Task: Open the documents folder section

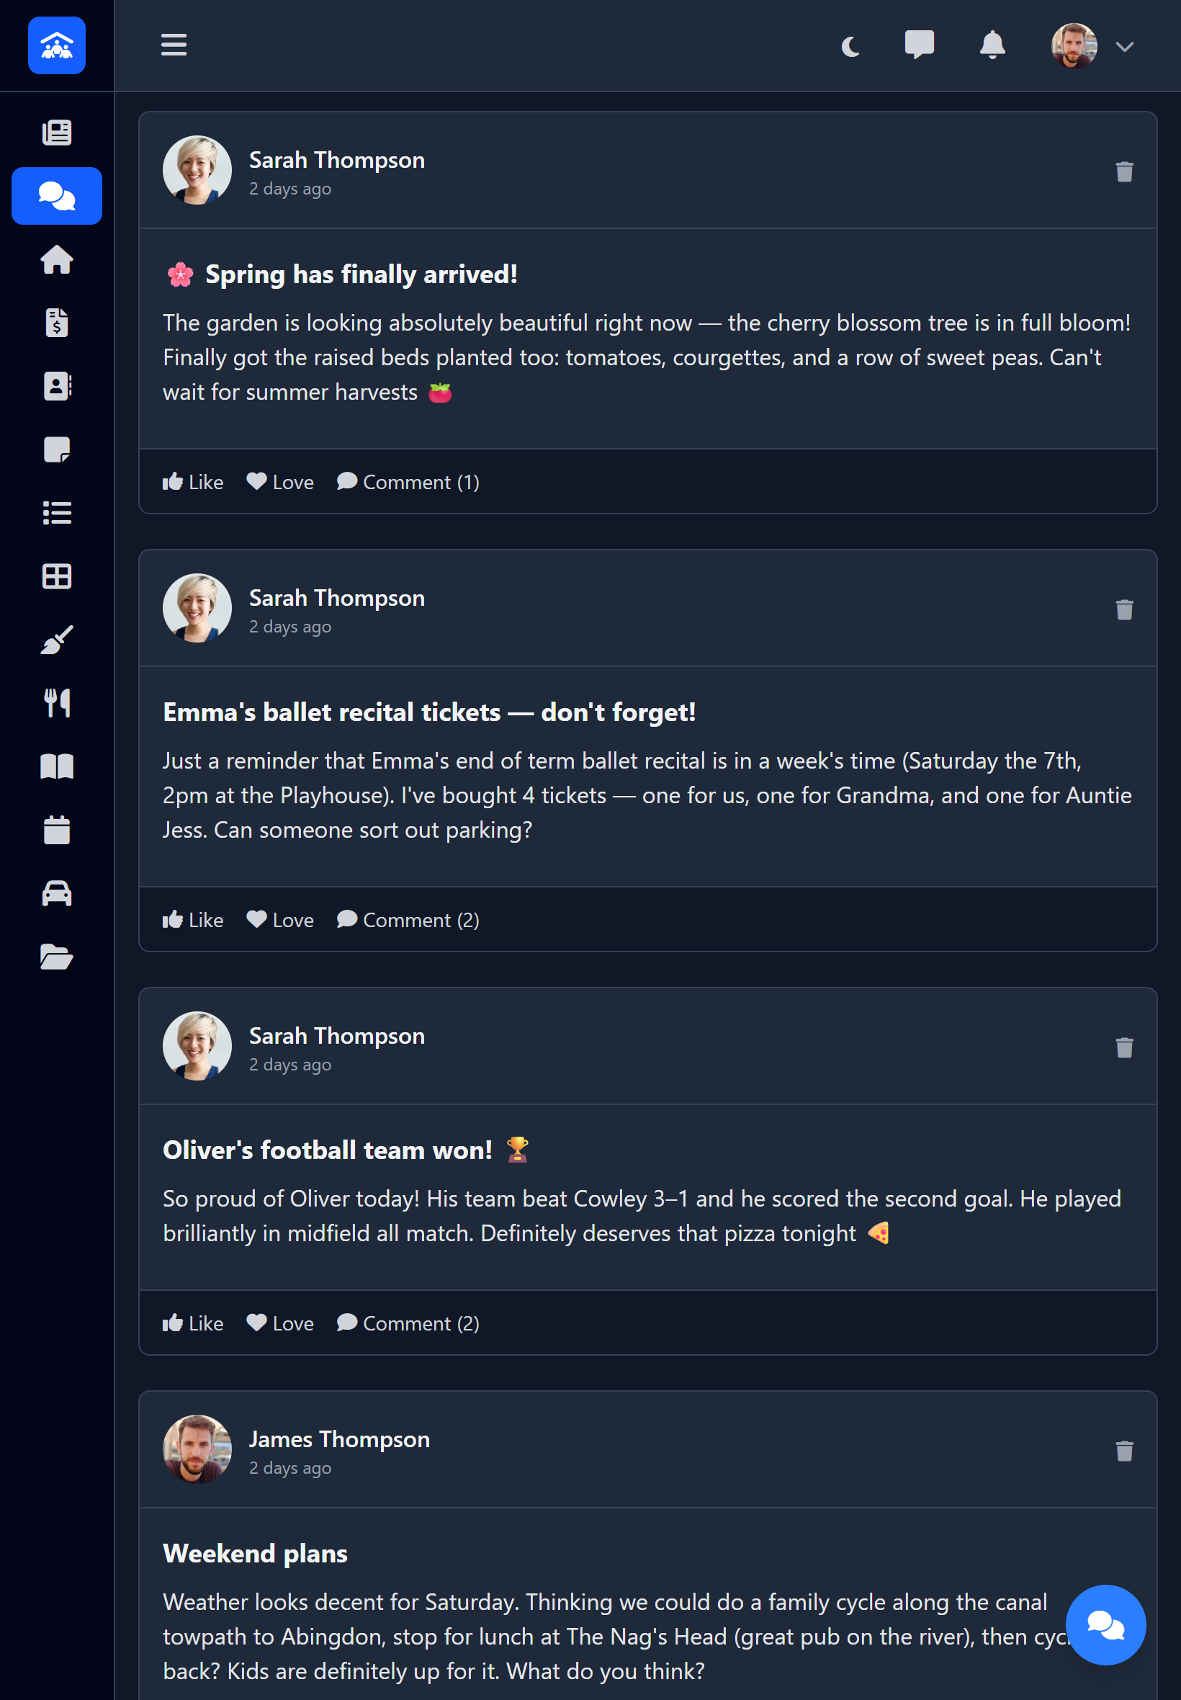Action: pos(57,956)
